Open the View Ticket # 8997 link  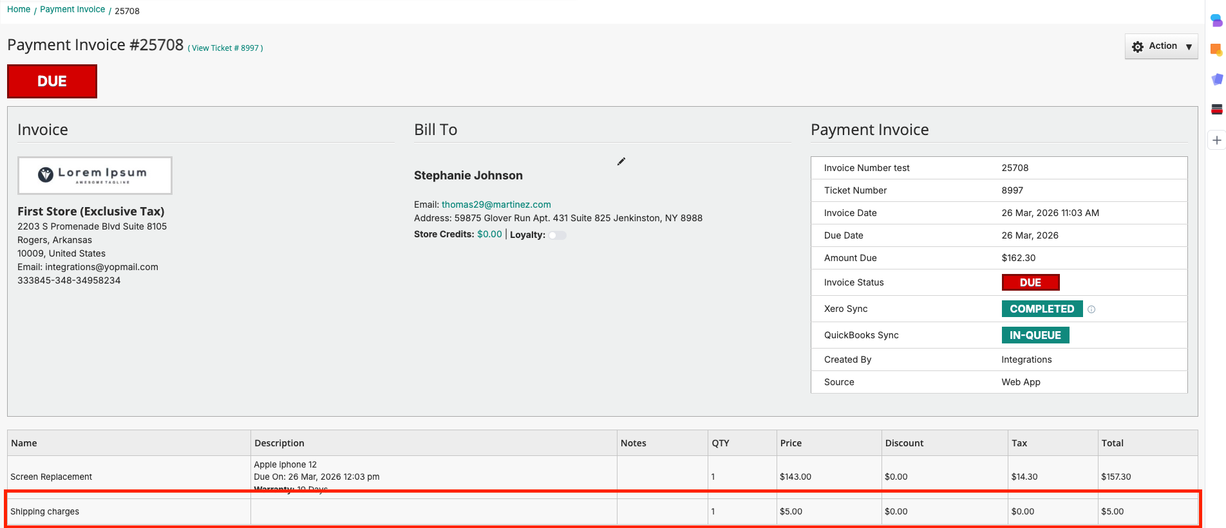[x=225, y=48]
